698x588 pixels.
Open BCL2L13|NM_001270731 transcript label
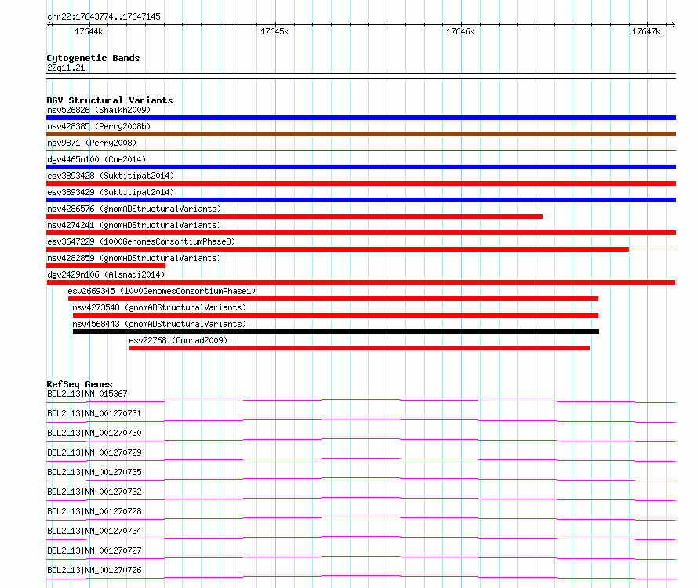point(94,413)
